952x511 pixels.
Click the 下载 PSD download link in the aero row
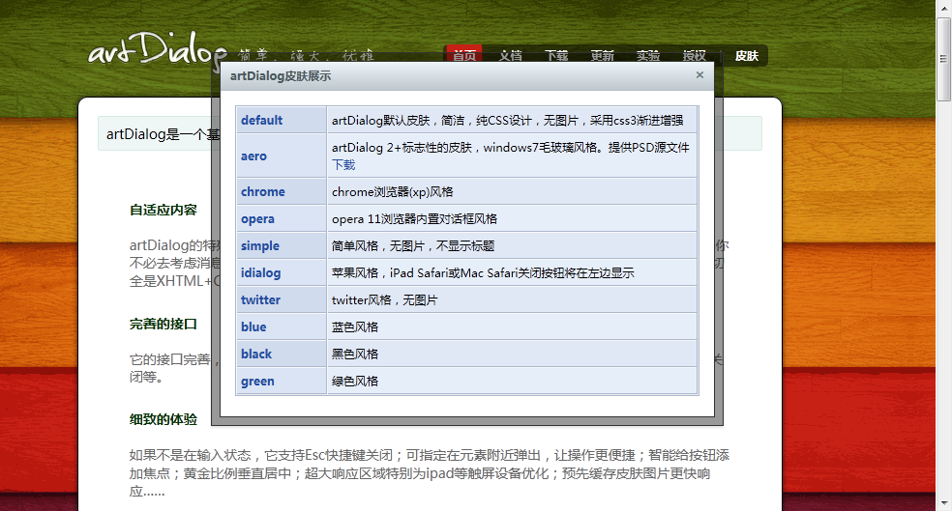[x=343, y=165]
